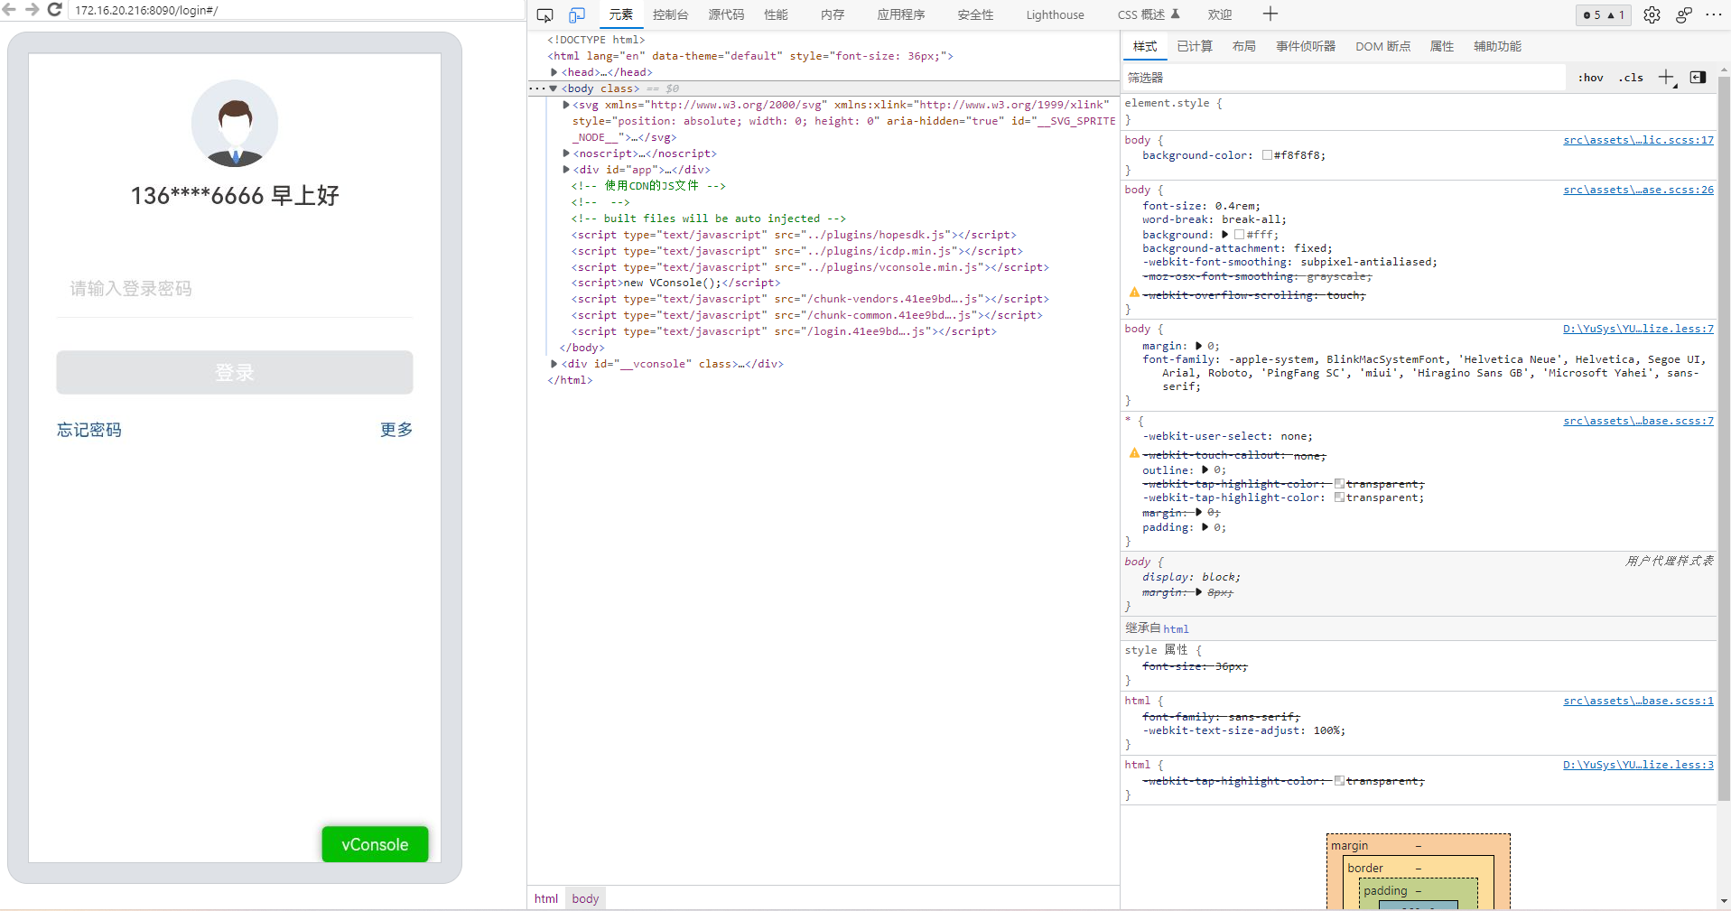This screenshot has height=911, width=1731.
Task: Expand the head element node
Action: click(554, 72)
